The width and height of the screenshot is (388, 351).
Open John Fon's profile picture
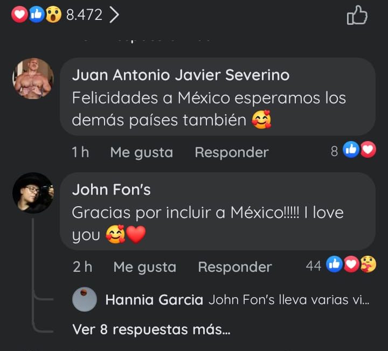click(33, 193)
